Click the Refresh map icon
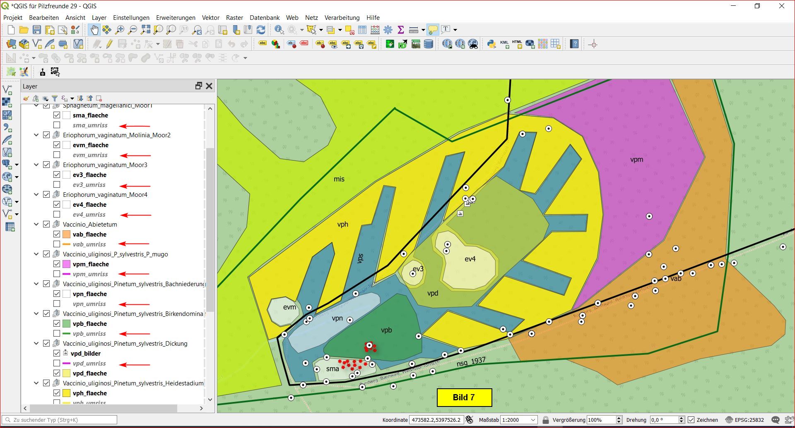 coord(261,30)
